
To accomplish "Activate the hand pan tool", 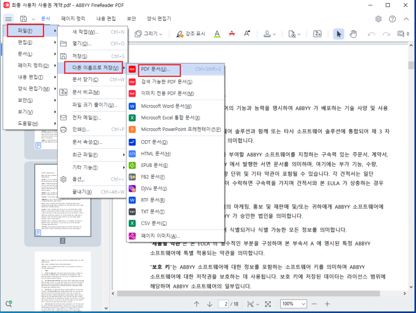I will pos(353,34).
